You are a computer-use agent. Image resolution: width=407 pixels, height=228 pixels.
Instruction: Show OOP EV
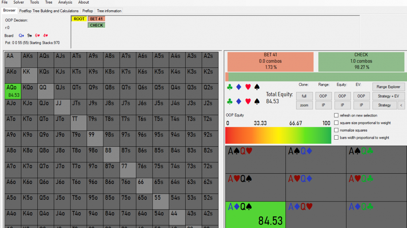click(x=361, y=96)
